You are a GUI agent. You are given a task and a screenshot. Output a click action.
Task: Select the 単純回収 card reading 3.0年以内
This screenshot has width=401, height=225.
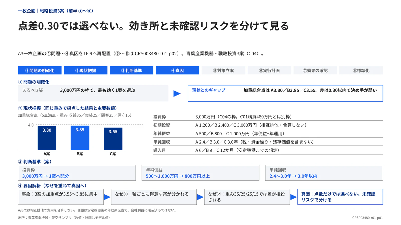(x=324, y=173)
